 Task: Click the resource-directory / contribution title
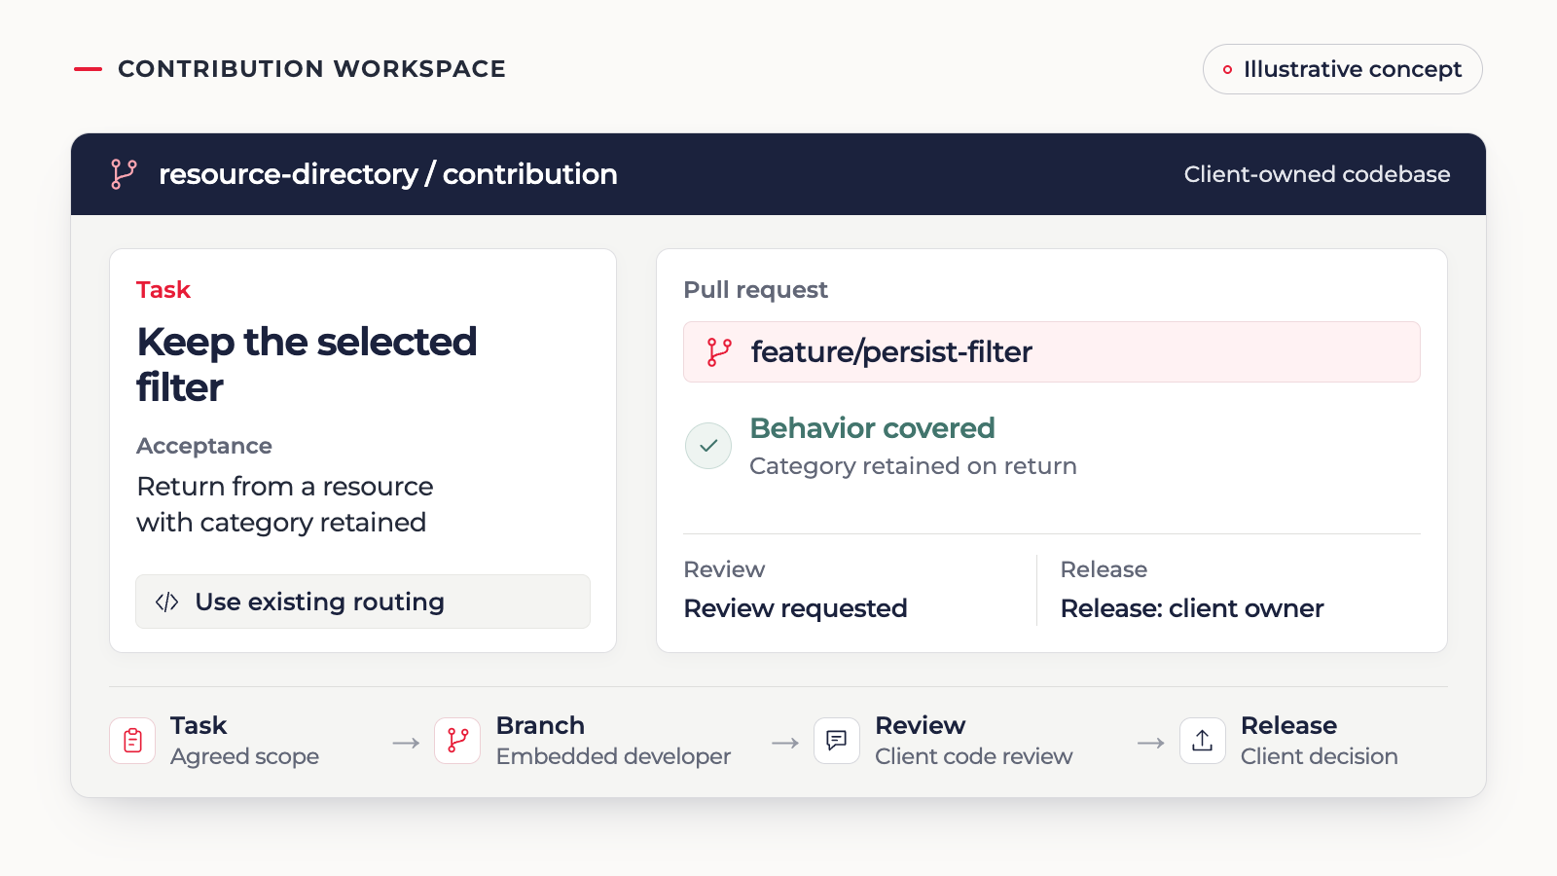(x=388, y=174)
